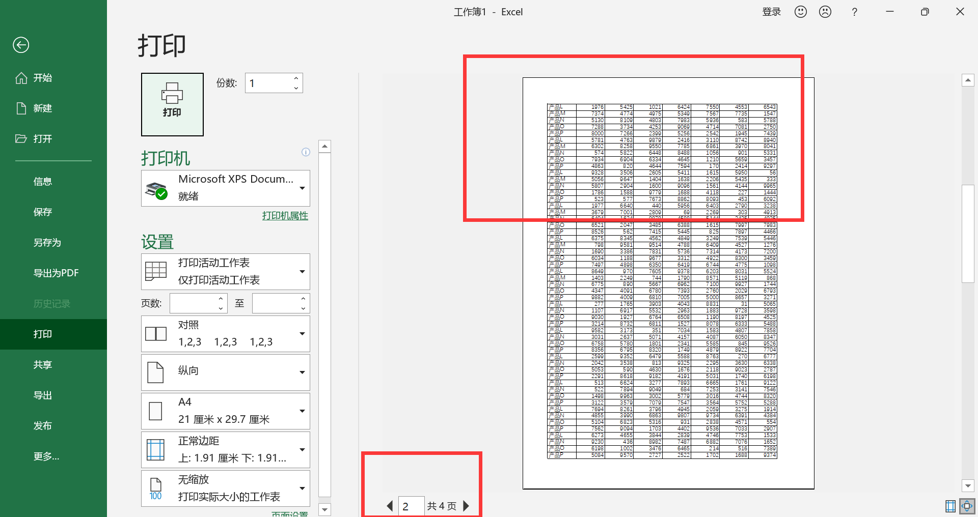Click the 页数 start page field
Viewport: 978px width, 517px height.
coord(193,303)
